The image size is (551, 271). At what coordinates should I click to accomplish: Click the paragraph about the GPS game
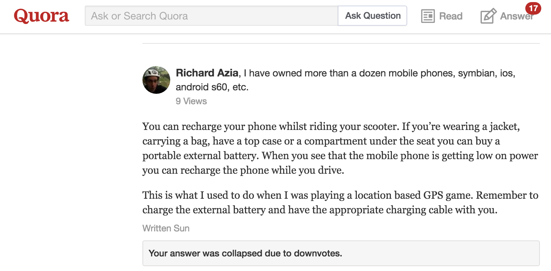tap(340, 203)
